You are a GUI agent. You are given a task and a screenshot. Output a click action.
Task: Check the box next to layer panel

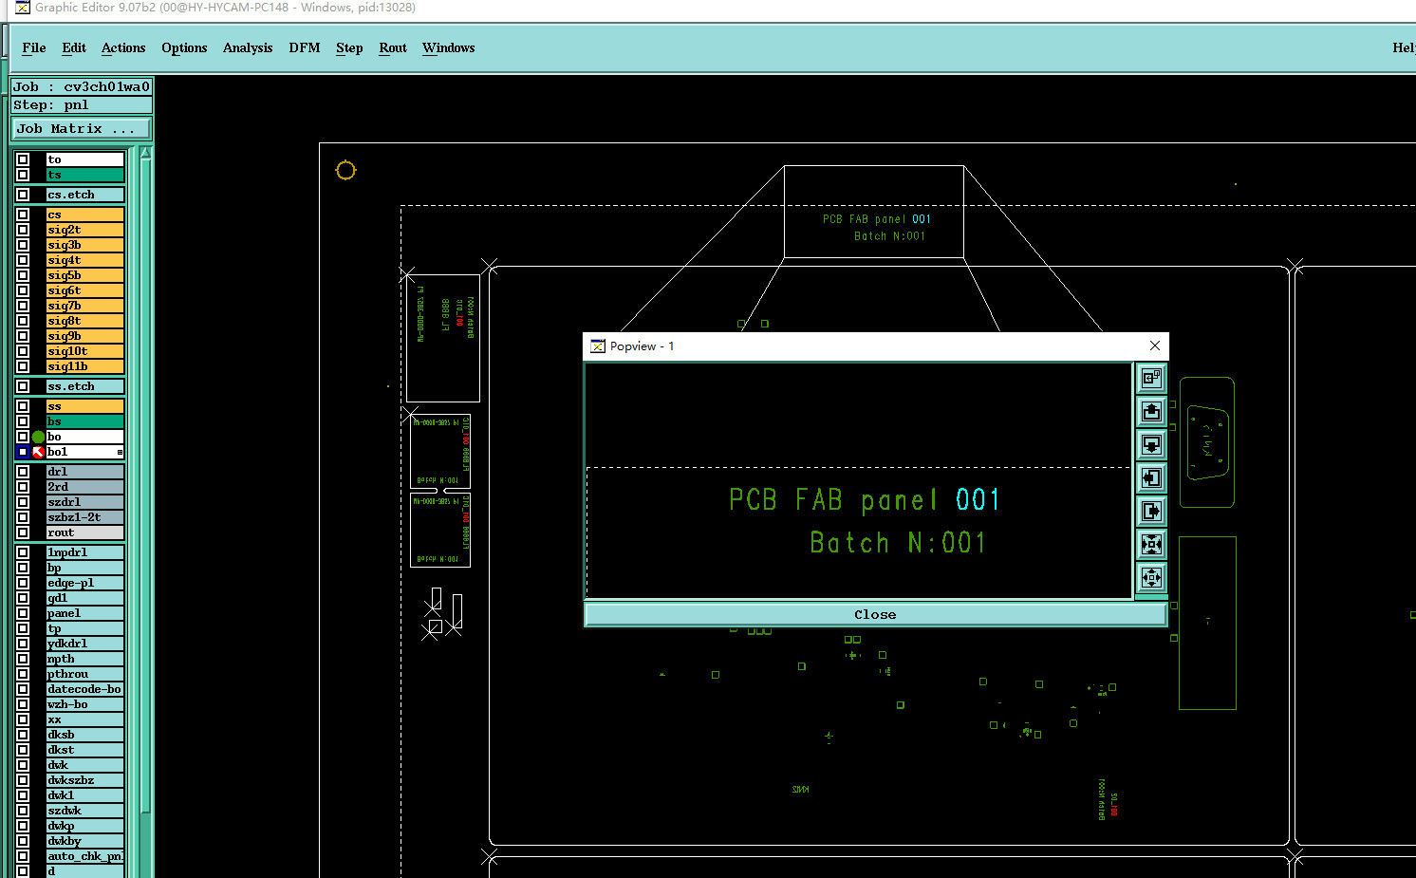(x=23, y=613)
